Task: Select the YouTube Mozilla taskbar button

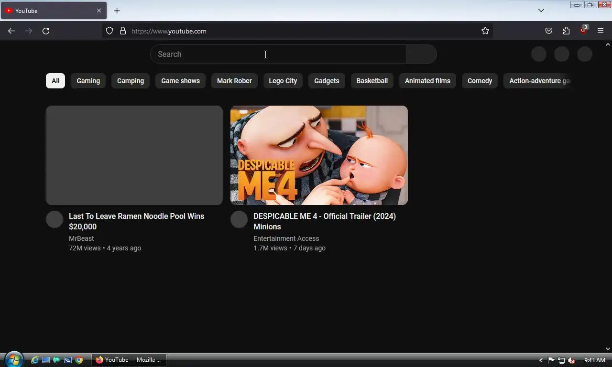Action: pyautogui.click(x=130, y=360)
